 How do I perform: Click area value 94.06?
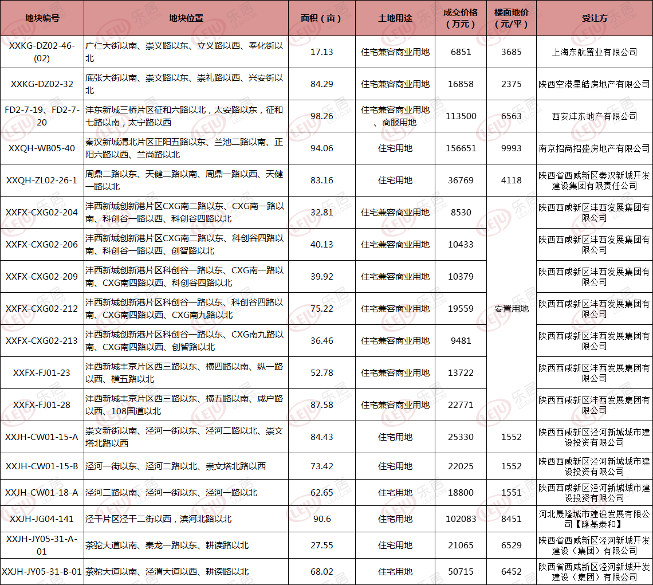tap(321, 148)
